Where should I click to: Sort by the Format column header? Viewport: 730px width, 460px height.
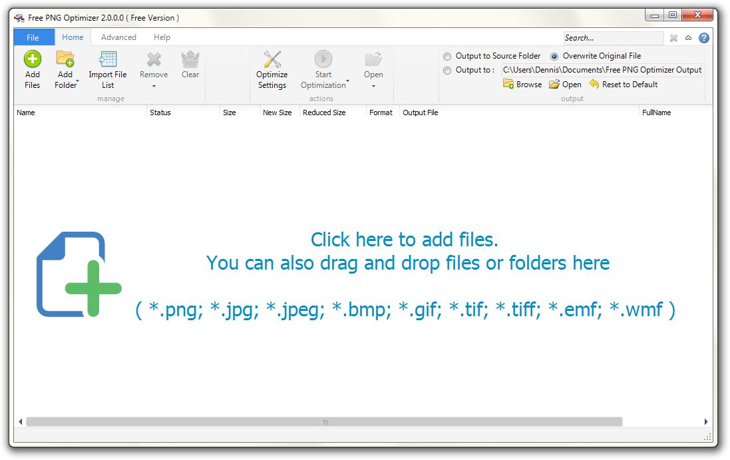[383, 113]
